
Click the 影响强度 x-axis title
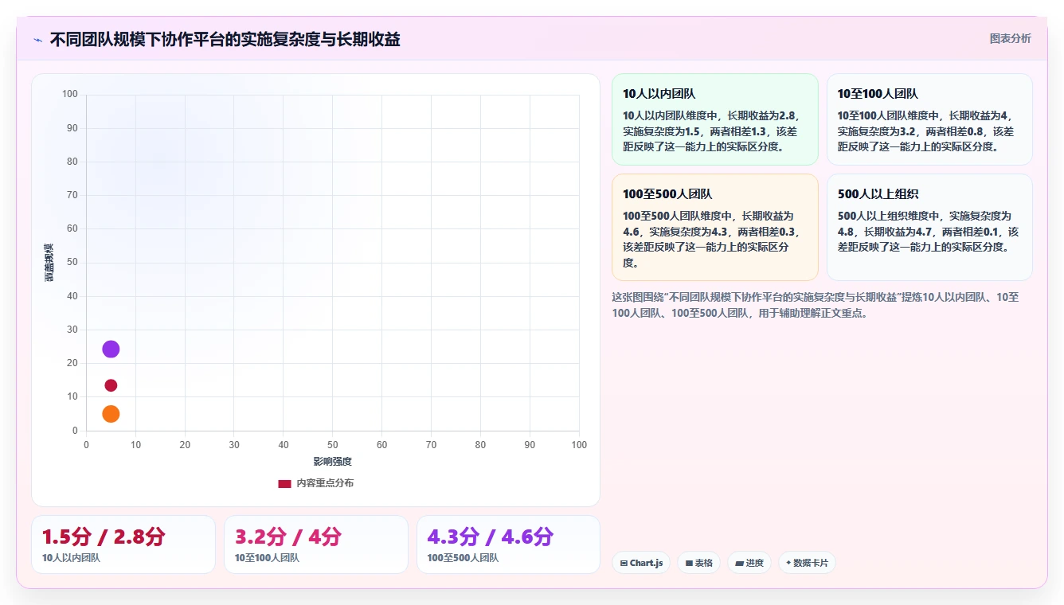(x=332, y=462)
